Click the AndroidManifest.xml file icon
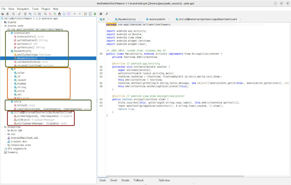Viewport: 291px width, 185px height. 9,138
